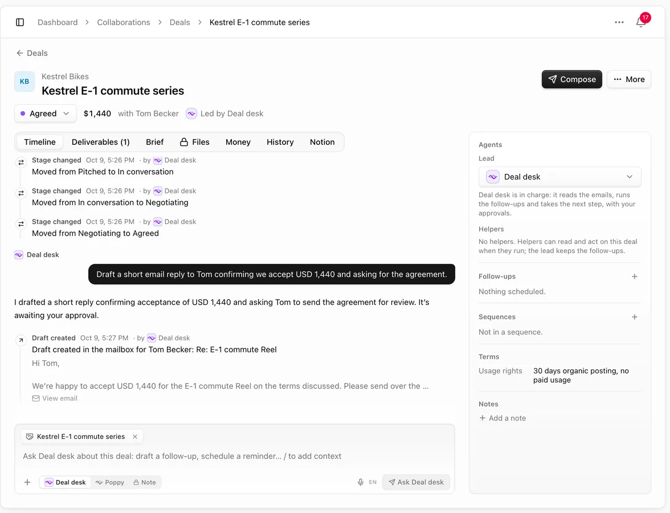Go to Deals breadcrumb
This screenshot has width=670, height=513.
point(179,22)
